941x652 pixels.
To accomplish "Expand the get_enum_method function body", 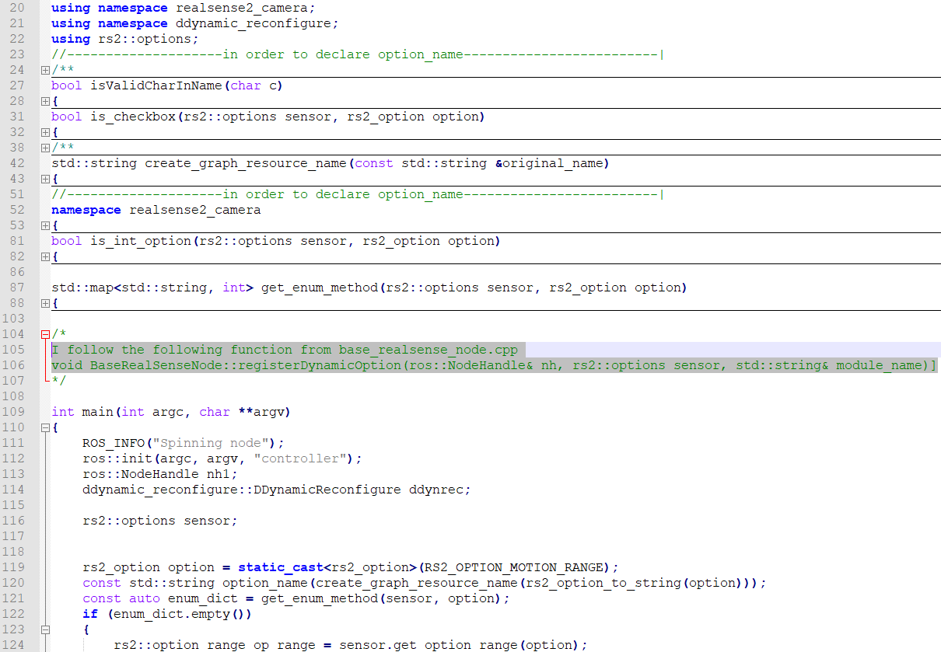I will pos(44,303).
